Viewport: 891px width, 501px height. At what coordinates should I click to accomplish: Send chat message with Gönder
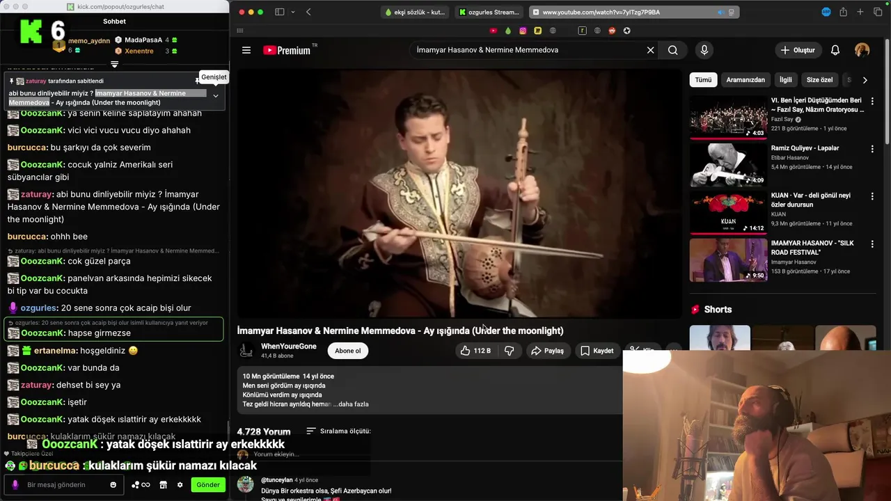[208, 485]
